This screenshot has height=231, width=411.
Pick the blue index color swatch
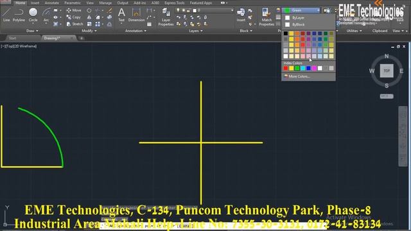coord(308,69)
